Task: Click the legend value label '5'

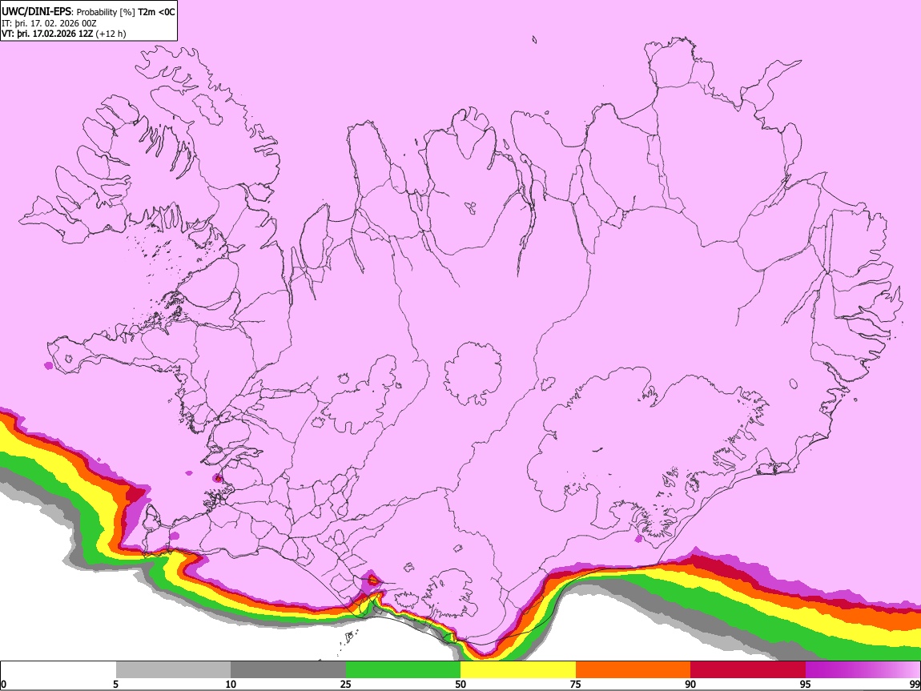Action: point(115,684)
